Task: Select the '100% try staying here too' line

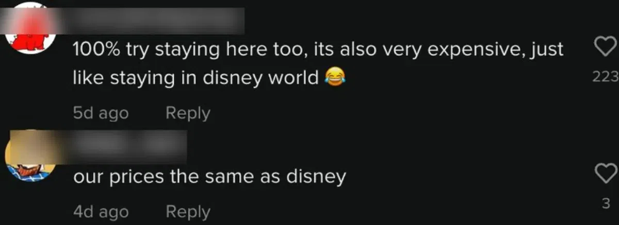Action: [x=318, y=50]
